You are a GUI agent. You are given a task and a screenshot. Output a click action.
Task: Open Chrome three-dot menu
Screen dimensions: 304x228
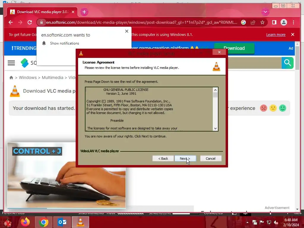tap(293, 22)
